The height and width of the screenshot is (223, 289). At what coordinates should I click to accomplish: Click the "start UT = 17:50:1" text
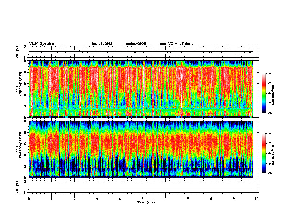click(176, 44)
